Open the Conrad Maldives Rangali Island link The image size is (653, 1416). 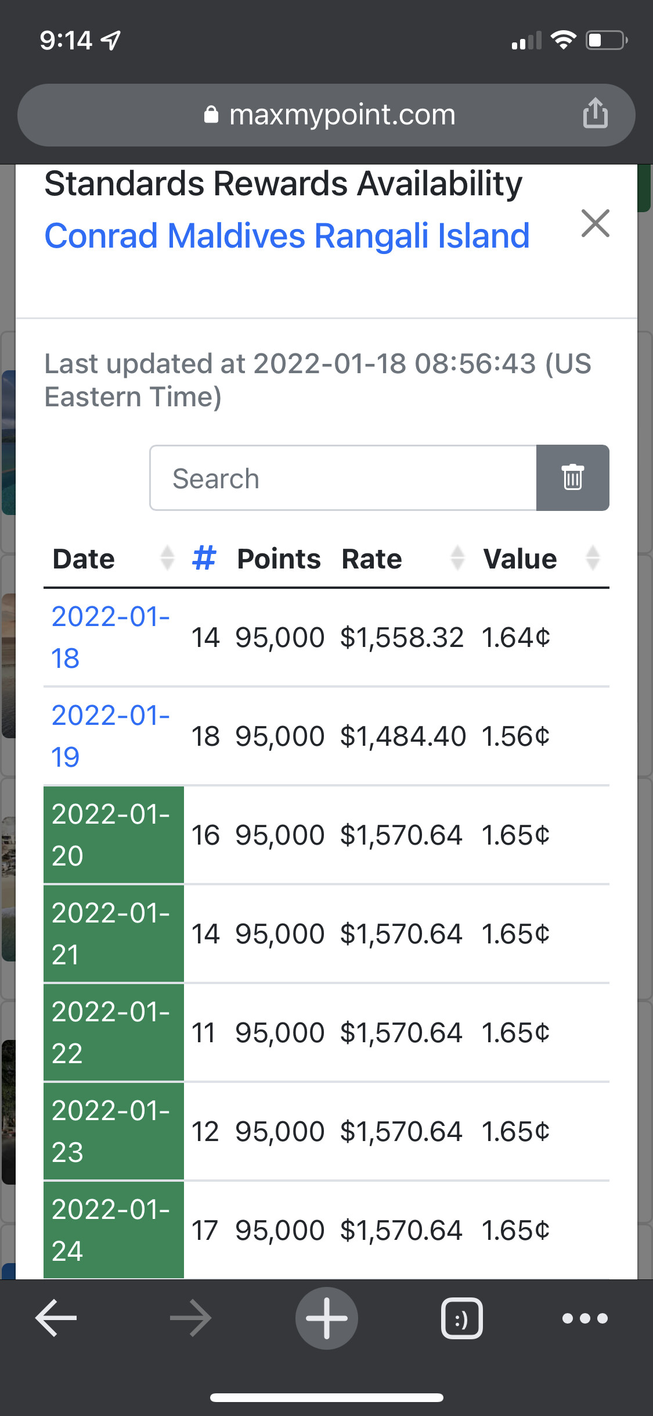[287, 236]
